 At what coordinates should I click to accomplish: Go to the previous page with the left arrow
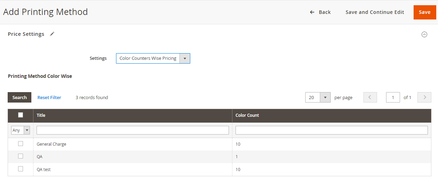click(370, 97)
